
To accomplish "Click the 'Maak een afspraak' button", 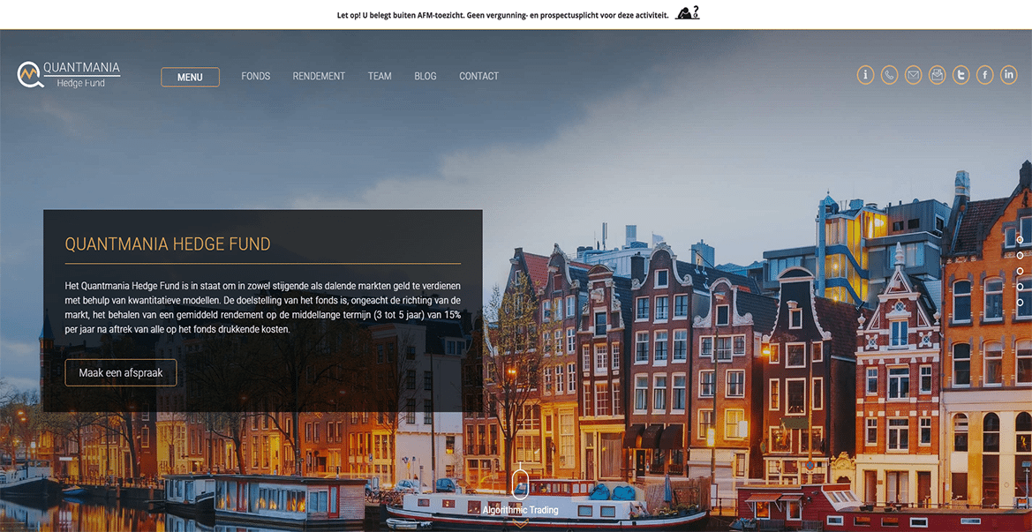I will coord(120,373).
